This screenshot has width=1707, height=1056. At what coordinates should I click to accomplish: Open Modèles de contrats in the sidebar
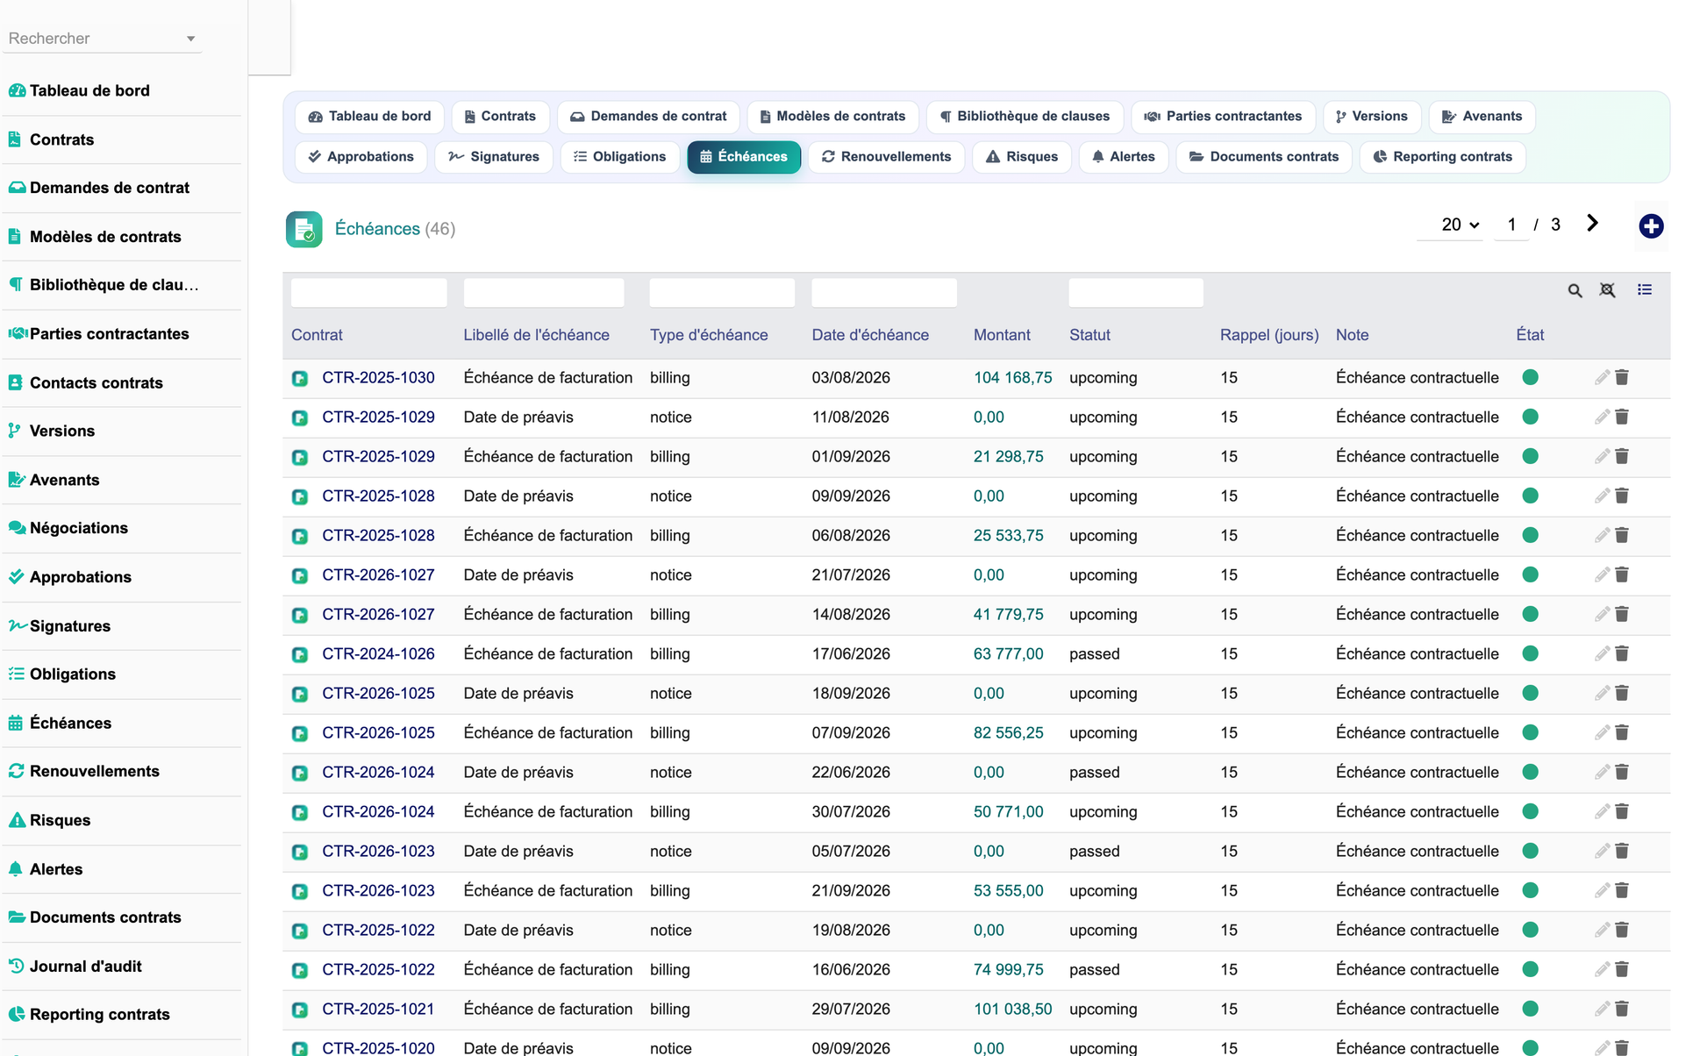tap(122, 237)
